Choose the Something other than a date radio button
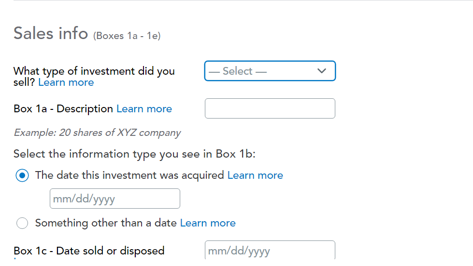Screen dimensions: 473x266 click(22, 223)
